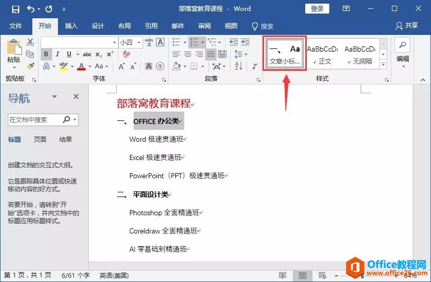Align text right
This screenshot has height=282, width=431.
199,54
